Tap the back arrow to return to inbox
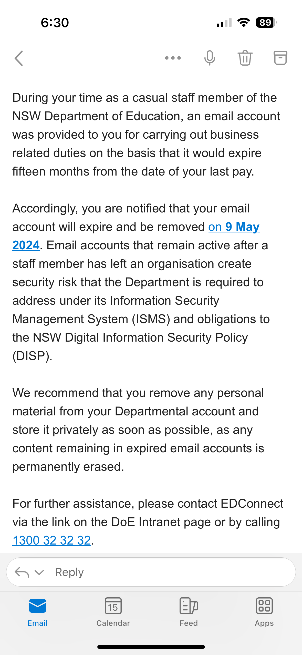The width and height of the screenshot is (302, 655). tap(19, 58)
